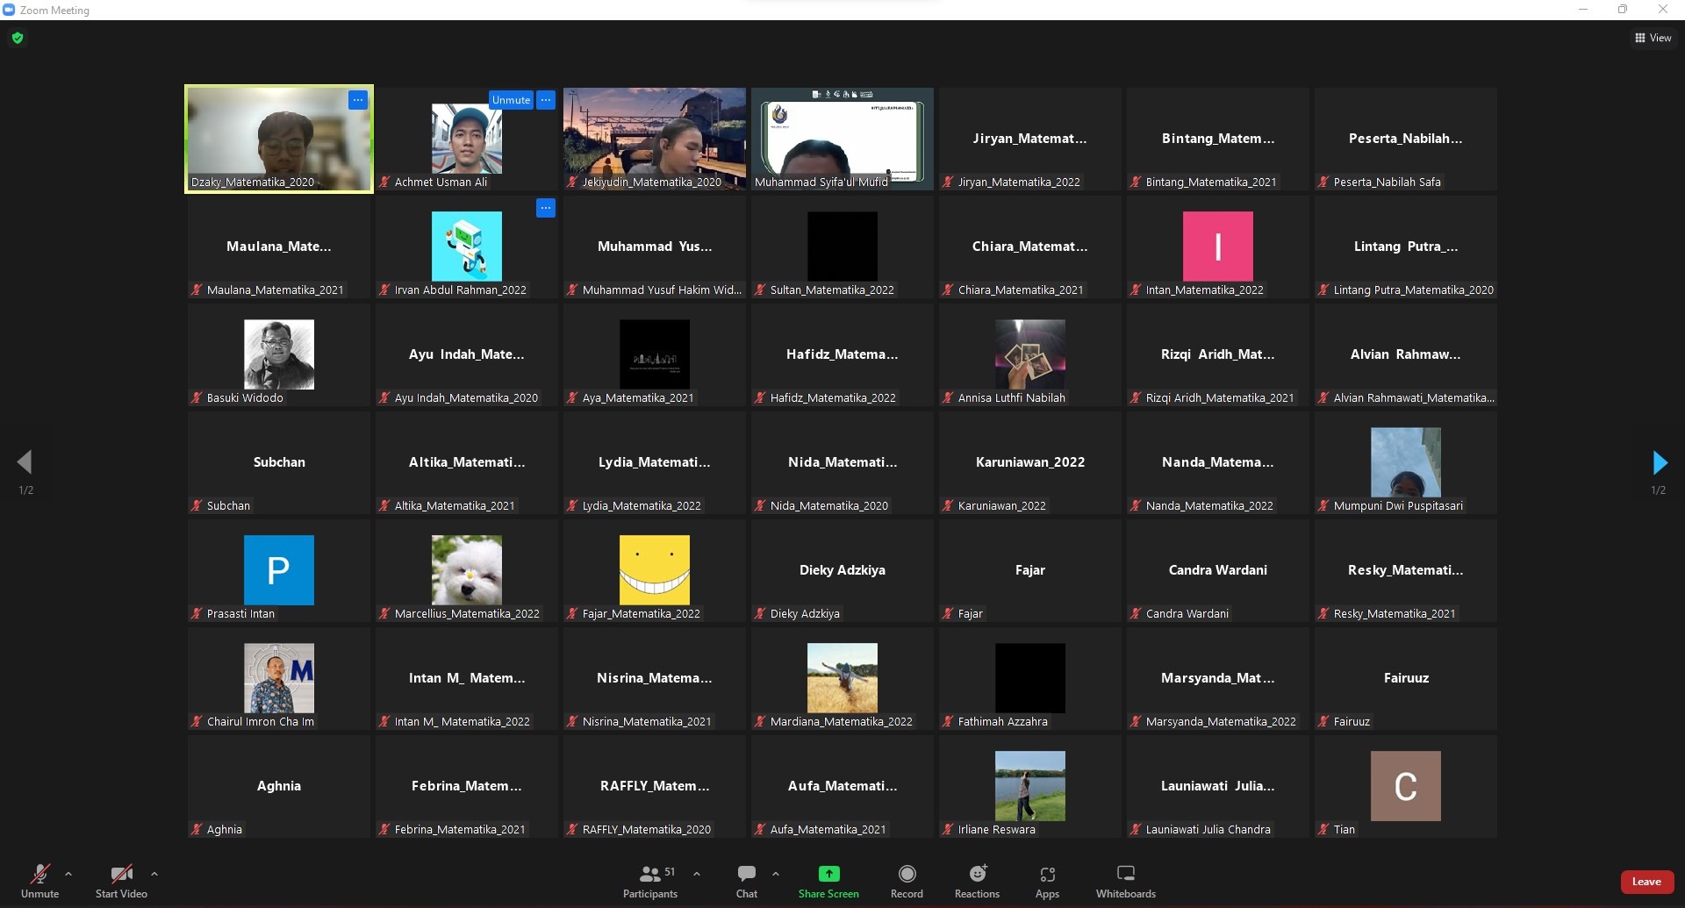Open the View layout menu
This screenshot has height=908, width=1685.
click(x=1653, y=38)
